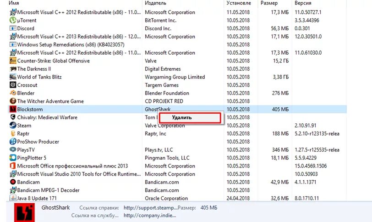Click the Microsoft Office 2013 icon

coord(13,166)
